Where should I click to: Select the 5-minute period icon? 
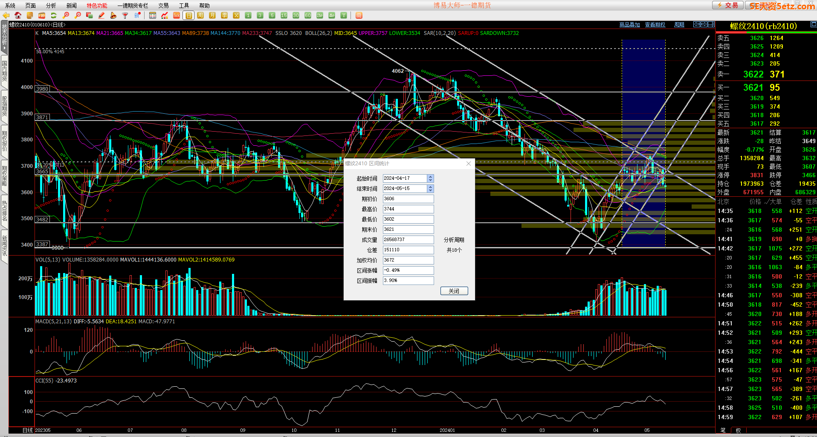tap(272, 15)
